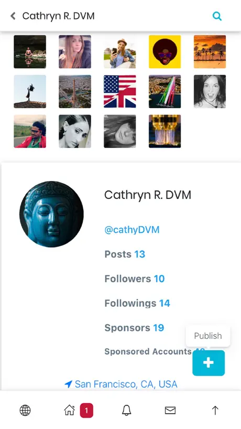Open notifications bell icon

[126, 411]
